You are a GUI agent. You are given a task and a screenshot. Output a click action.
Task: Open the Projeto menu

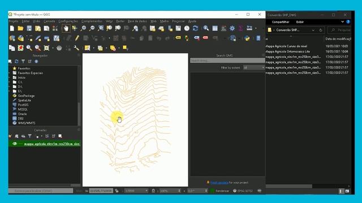[14, 21]
